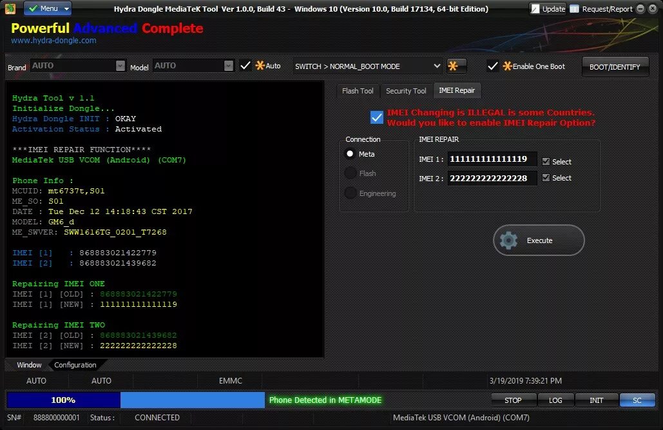Select Meta connection radio button
663x430 pixels.
350,153
